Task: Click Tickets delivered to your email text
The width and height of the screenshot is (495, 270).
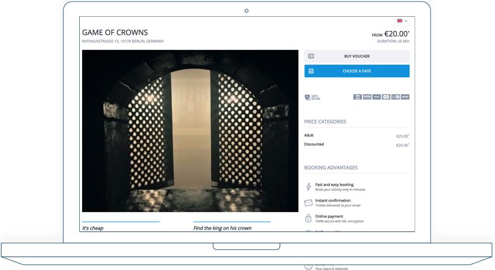Action: [x=338, y=205]
